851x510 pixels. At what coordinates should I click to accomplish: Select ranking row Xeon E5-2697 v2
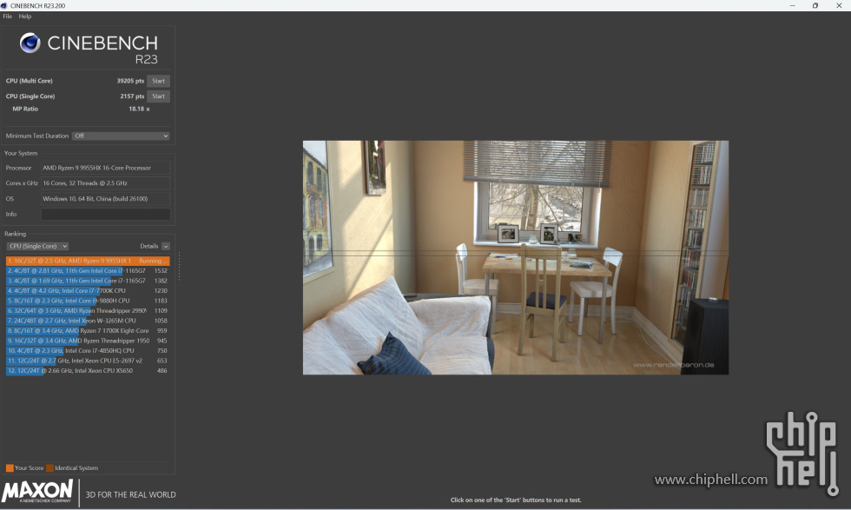(88, 361)
